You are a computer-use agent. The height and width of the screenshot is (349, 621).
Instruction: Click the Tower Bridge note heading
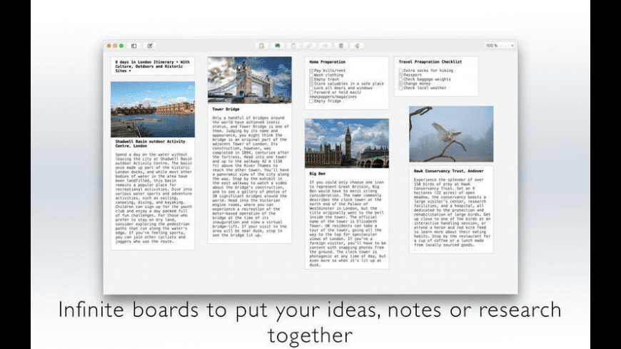click(x=226, y=109)
